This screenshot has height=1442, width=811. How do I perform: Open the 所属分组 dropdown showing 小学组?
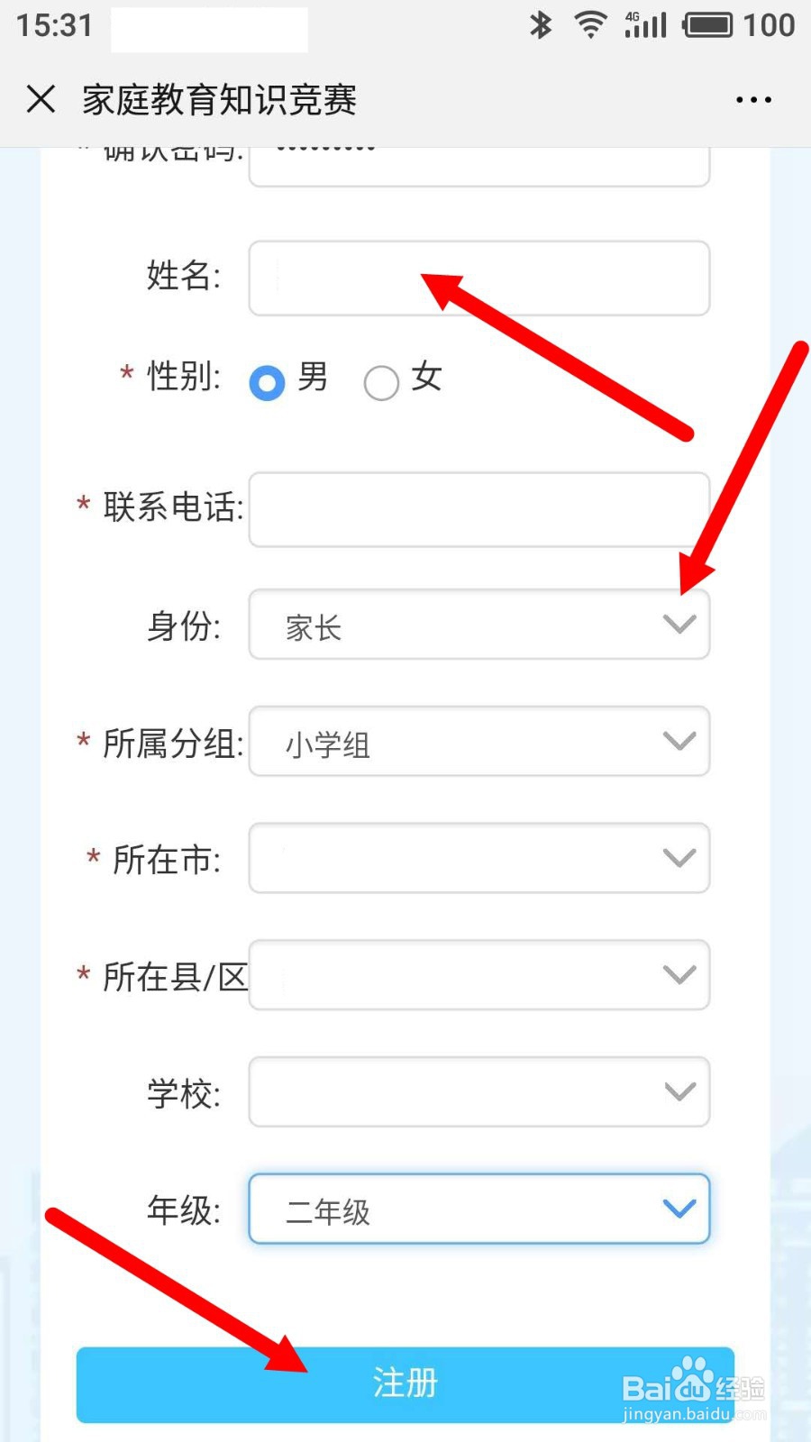479,742
